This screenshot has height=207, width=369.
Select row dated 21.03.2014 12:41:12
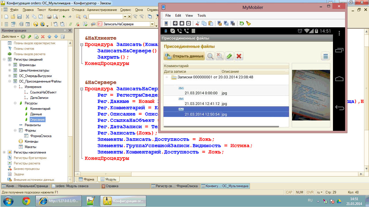(226, 101)
